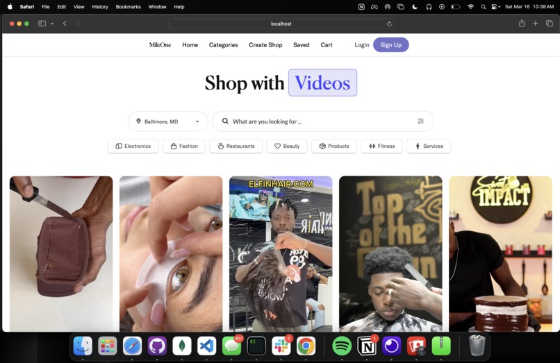Filter by Fashion category
The height and width of the screenshot is (363, 560).
click(x=184, y=146)
